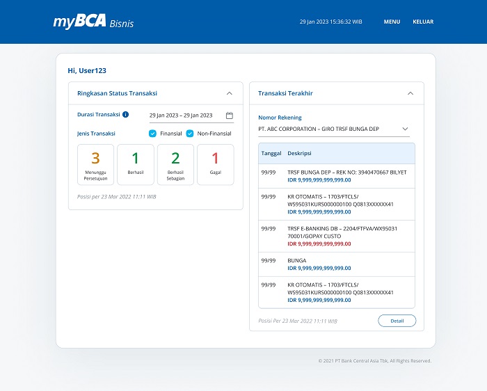
Task: Open the calendar date picker icon
Action: (230, 115)
